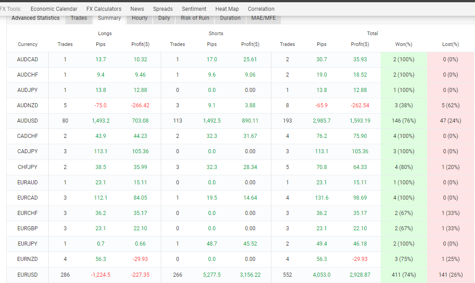Open the Correlation tool
This screenshot has width=475, height=283.
click(x=261, y=9)
